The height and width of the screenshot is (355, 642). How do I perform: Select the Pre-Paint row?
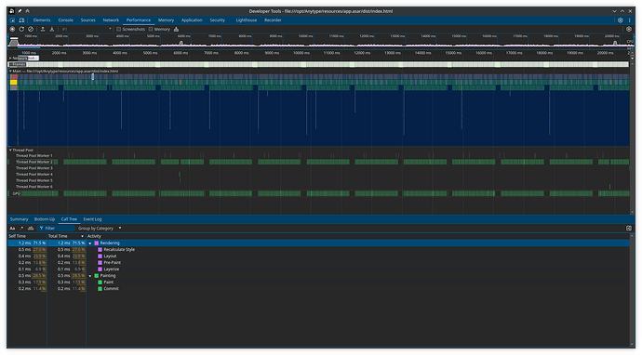[x=318, y=263]
